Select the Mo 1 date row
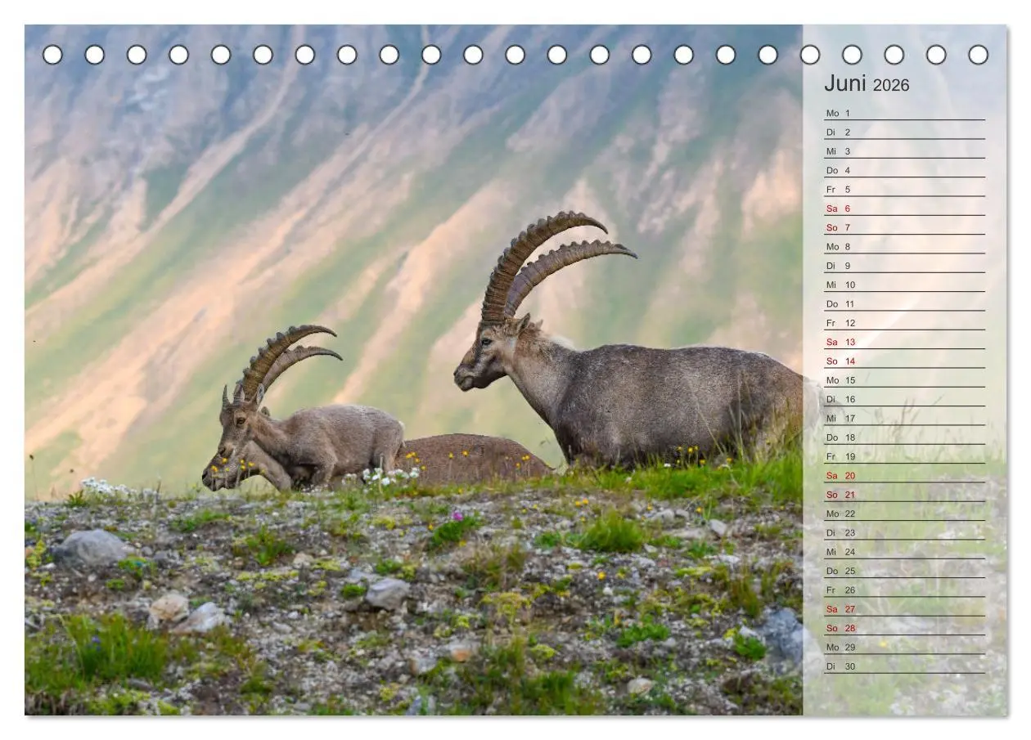1031x740 pixels. (904, 113)
